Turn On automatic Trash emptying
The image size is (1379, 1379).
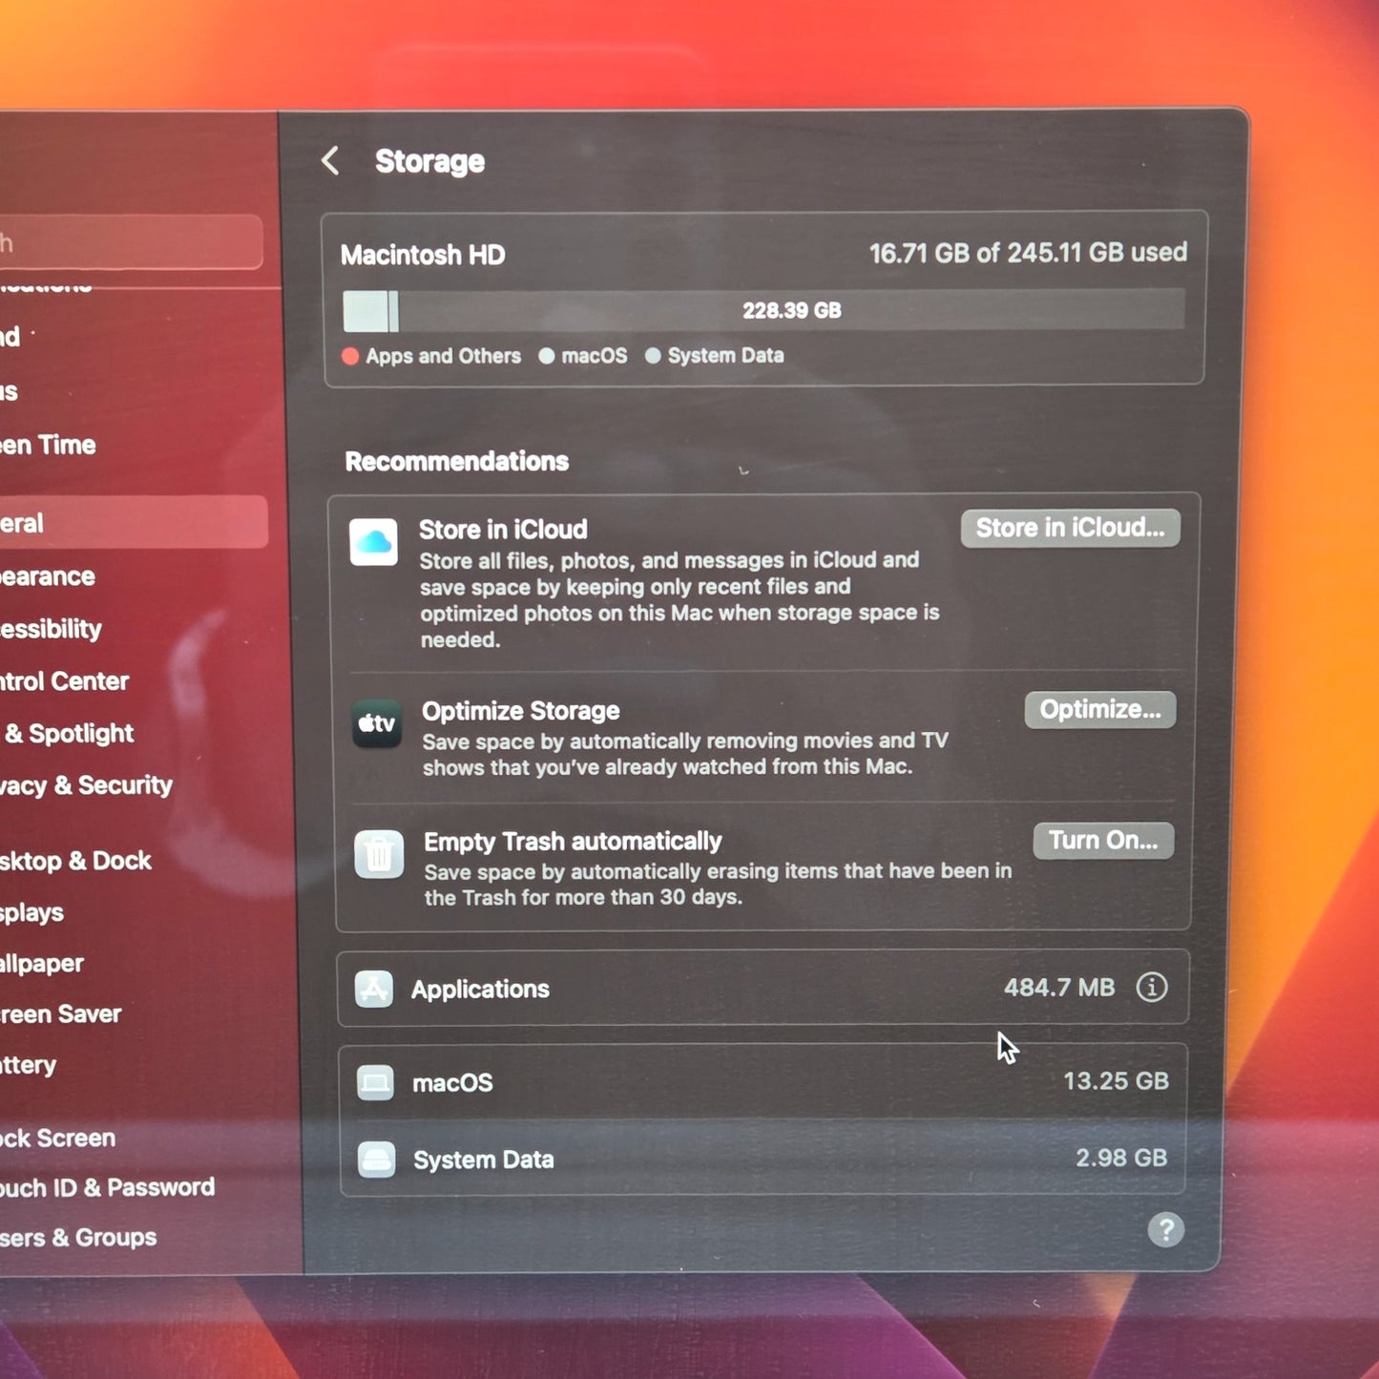1102,841
